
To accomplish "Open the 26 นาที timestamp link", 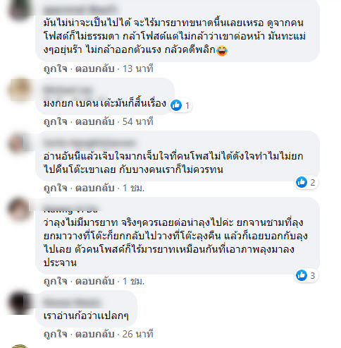I will (x=138, y=334).
